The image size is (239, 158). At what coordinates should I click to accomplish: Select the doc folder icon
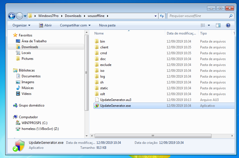(x=97, y=59)
